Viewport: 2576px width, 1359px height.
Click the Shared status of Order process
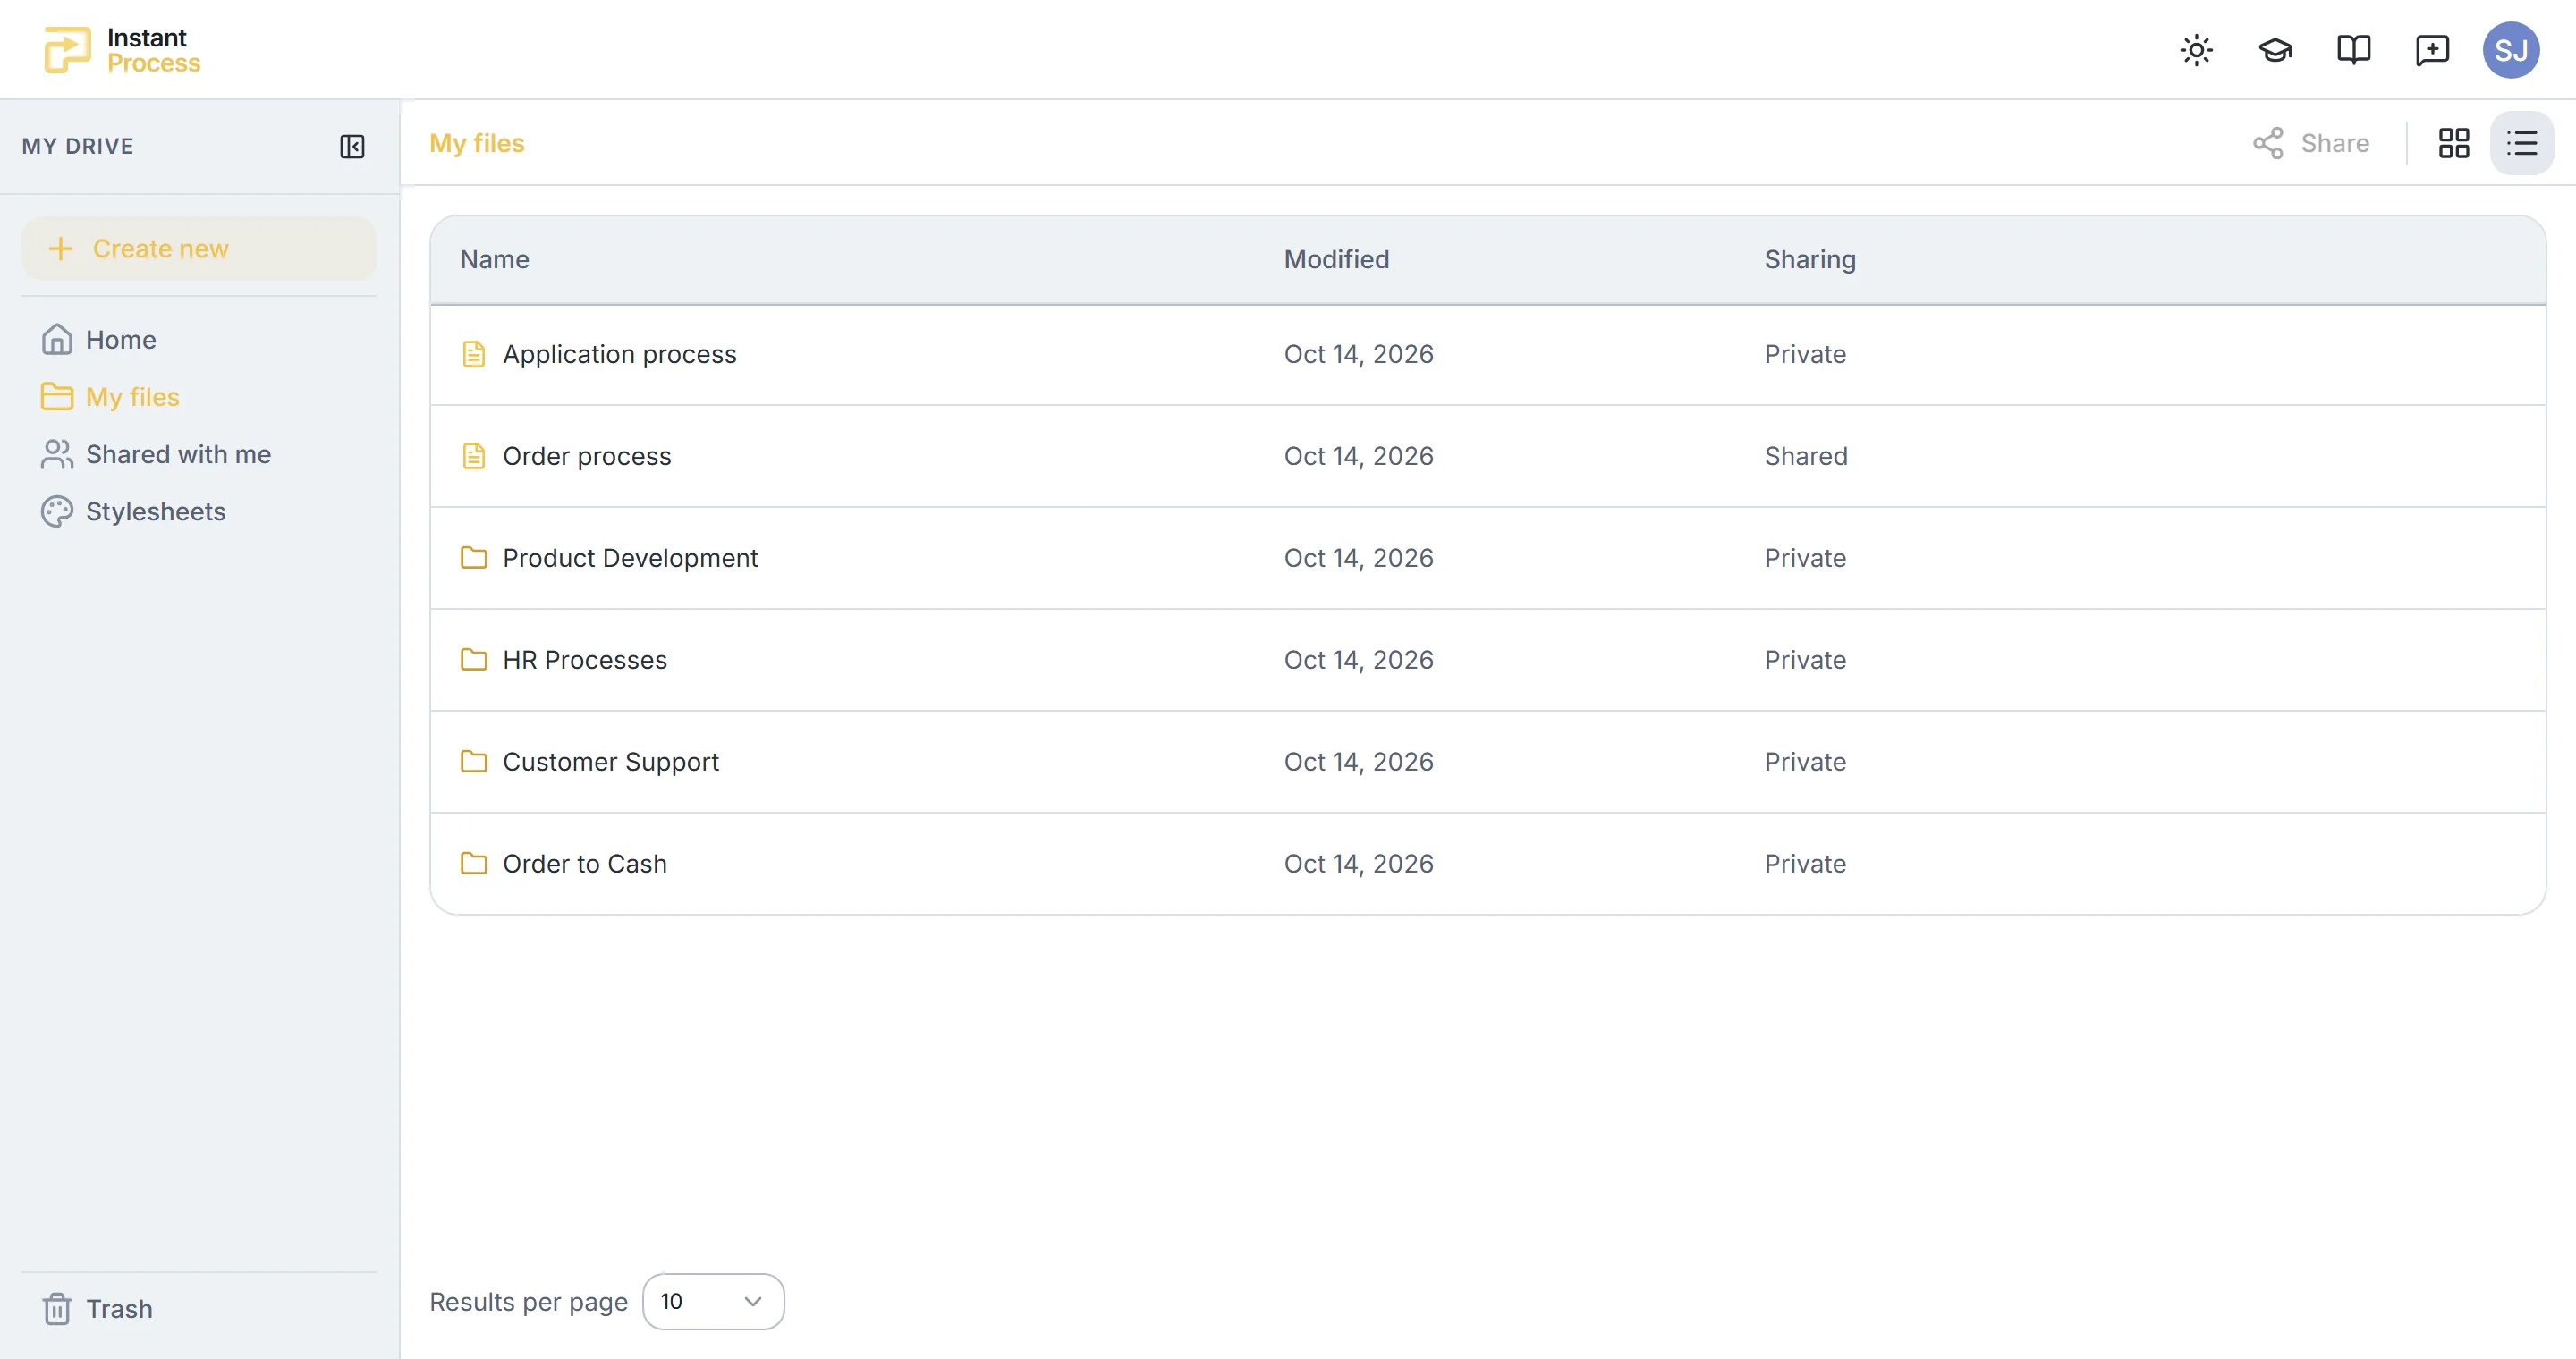[x=1805, y=457]
